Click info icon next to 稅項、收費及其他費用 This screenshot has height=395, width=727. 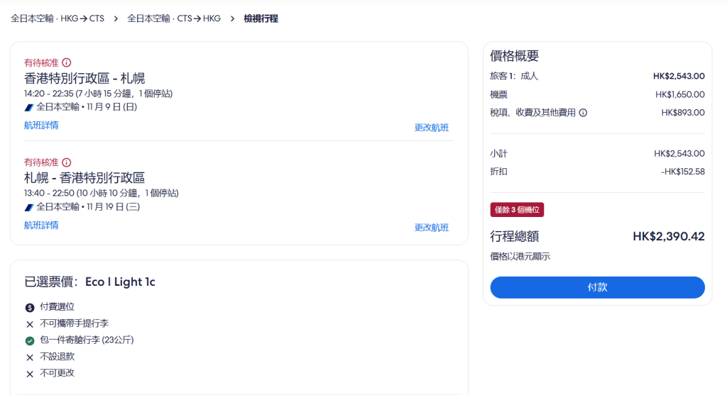(x=583, y=113)
